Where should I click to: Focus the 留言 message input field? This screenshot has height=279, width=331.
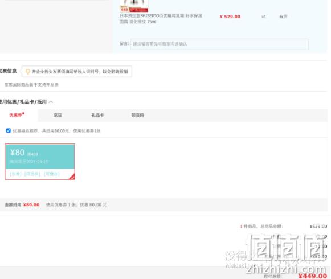pyautogui.click(x=219, y=44)
